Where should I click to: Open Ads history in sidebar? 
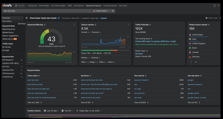(x=7, y=21)
